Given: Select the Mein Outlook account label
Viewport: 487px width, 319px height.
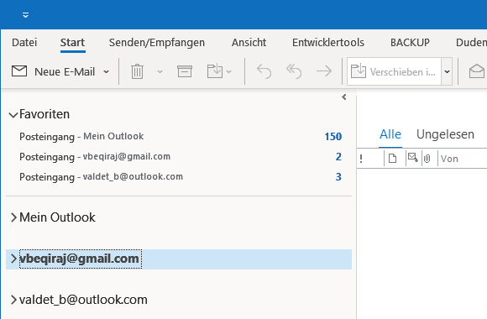Looking at the screenshot, I should point(57,217).
